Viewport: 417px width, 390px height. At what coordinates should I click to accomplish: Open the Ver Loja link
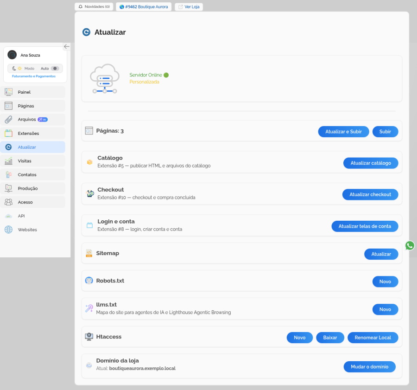point(189,6)
